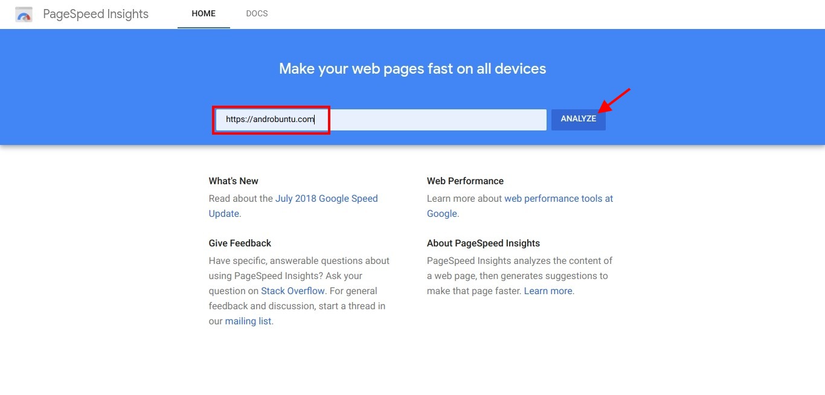
Task: Open the Stack Overflow link
Action: click(293, 291)
